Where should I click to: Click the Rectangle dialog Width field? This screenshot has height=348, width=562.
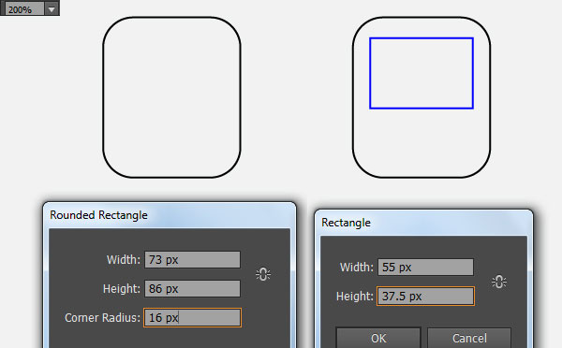[x=425, y=268]
